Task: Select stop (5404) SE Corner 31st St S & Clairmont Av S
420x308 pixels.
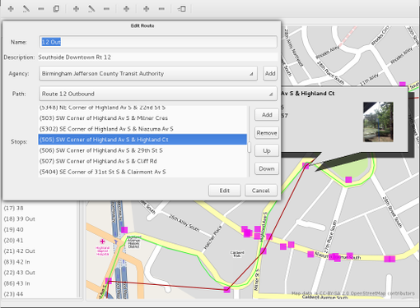Action: 142,172
